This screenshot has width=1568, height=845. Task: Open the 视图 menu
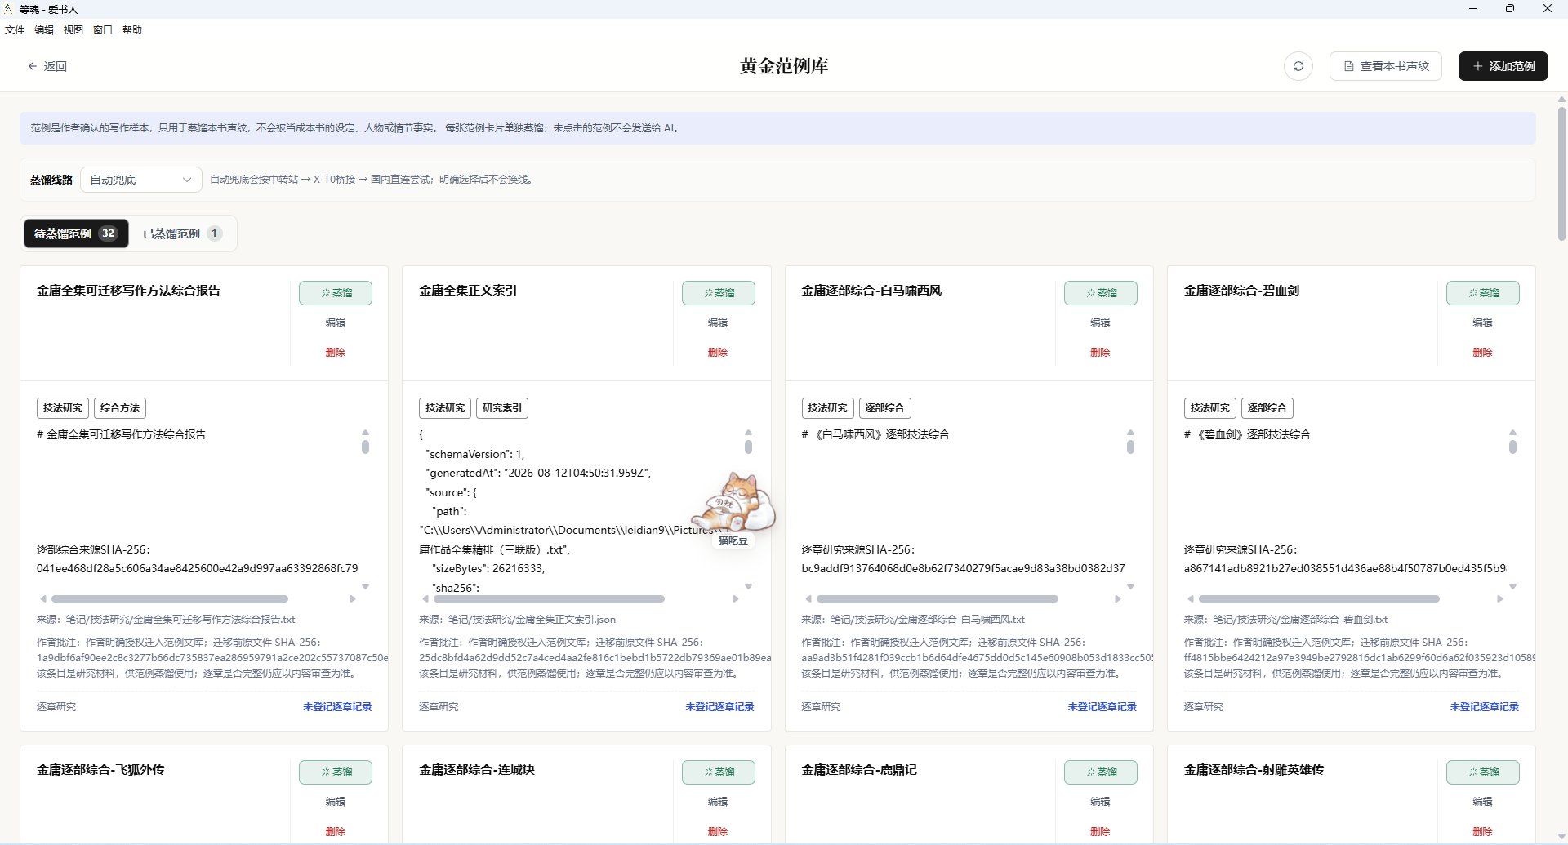coord(73,30)
